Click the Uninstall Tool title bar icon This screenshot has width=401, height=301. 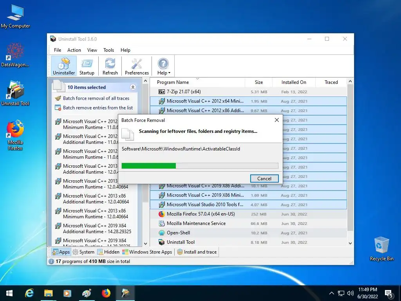(53, 39)
